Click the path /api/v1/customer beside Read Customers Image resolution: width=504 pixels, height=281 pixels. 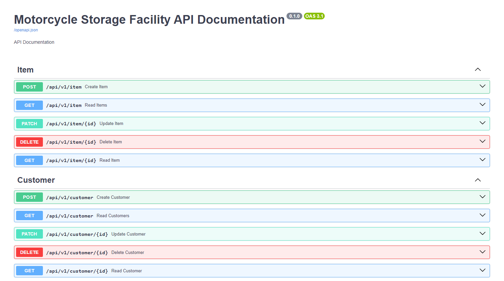[x=70, y=216]
